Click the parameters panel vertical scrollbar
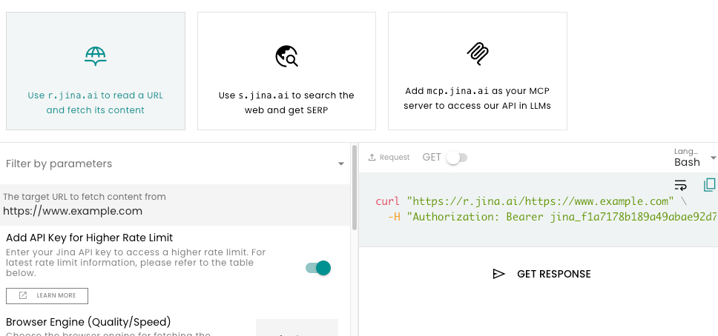 [355, 189]
